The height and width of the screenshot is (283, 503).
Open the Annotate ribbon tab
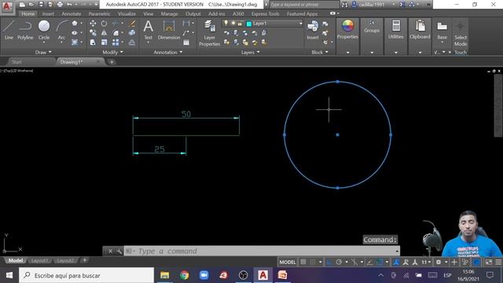pyautogui.click(x=72, y=14)
